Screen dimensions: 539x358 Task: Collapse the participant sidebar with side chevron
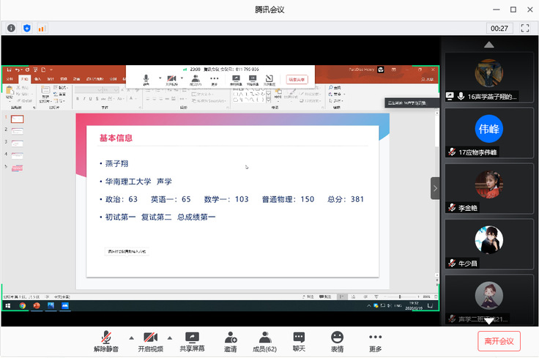(435, 188)
